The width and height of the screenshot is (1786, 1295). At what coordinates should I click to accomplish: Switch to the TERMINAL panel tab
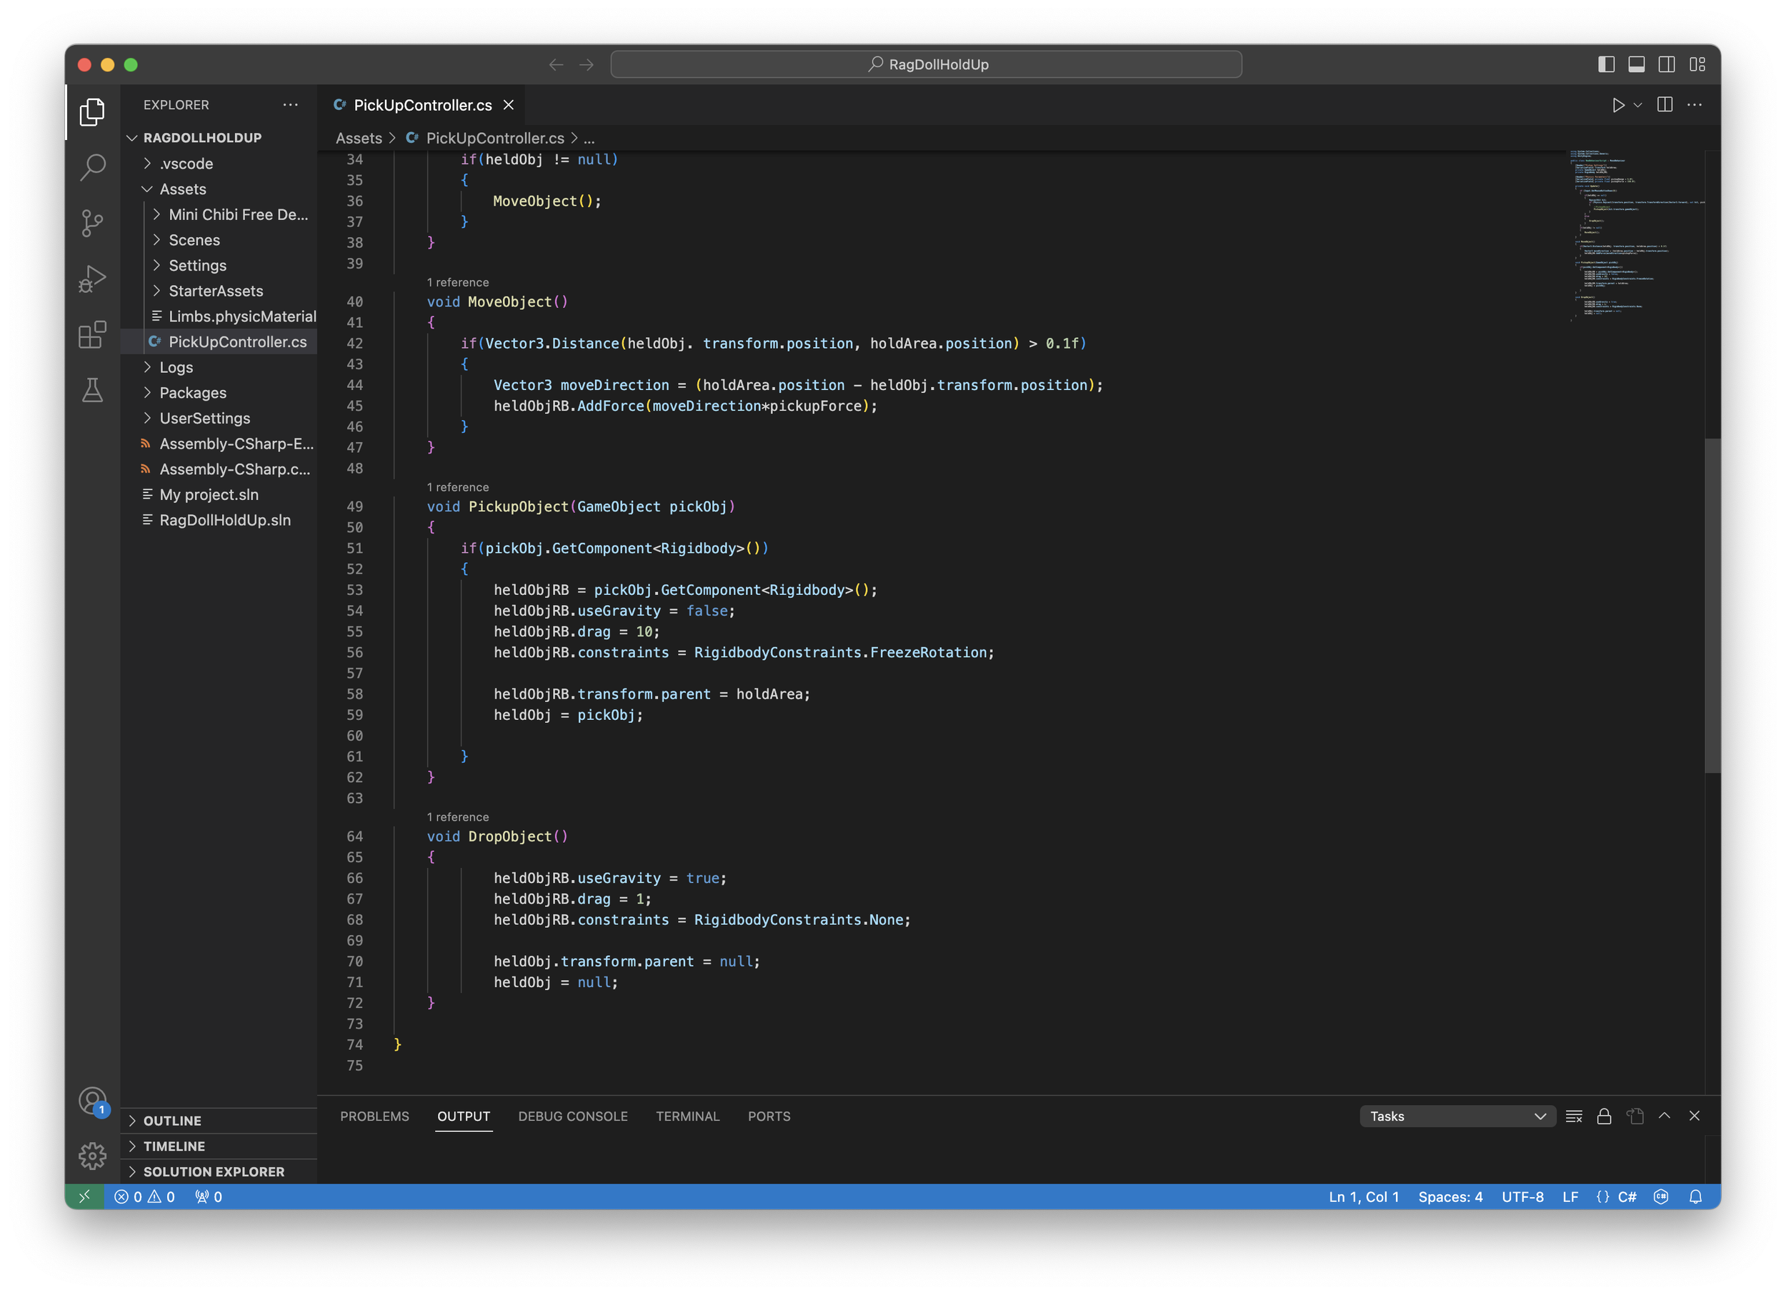tap(687, 1116)
